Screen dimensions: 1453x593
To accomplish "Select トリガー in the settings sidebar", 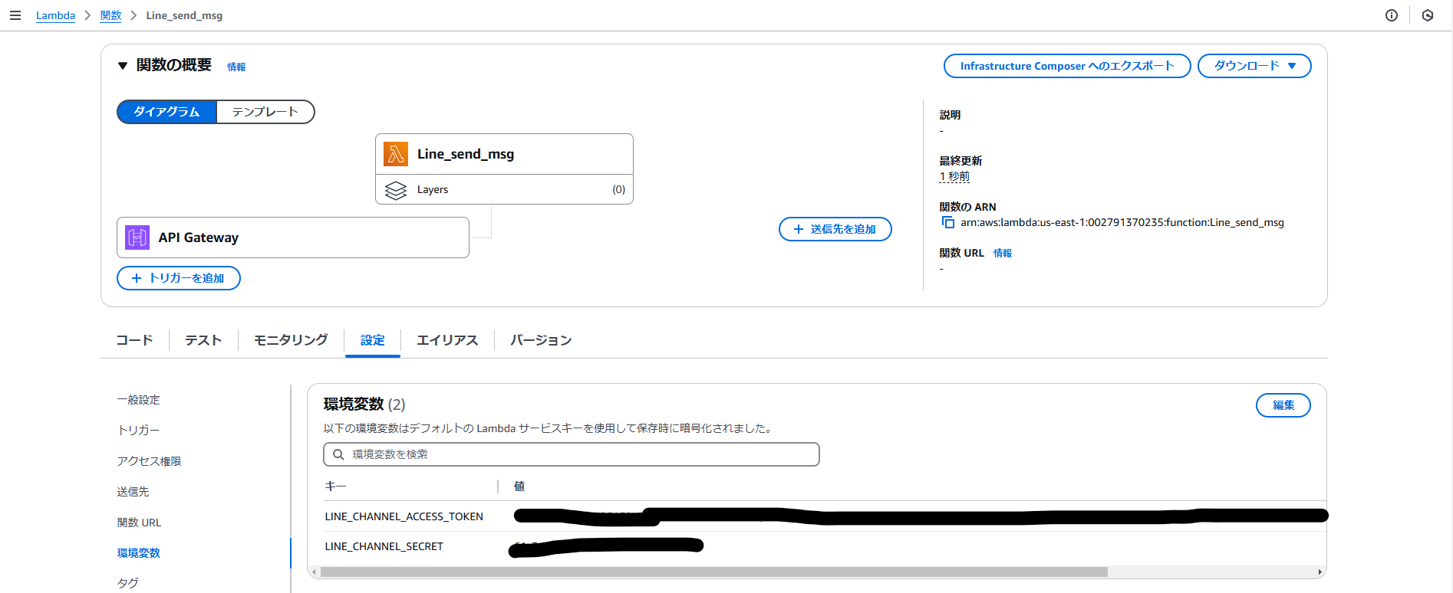I will tap(139, 431).
